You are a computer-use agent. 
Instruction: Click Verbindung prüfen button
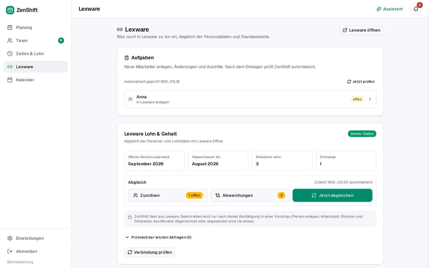pyautogui.click(x=150, y=252)
